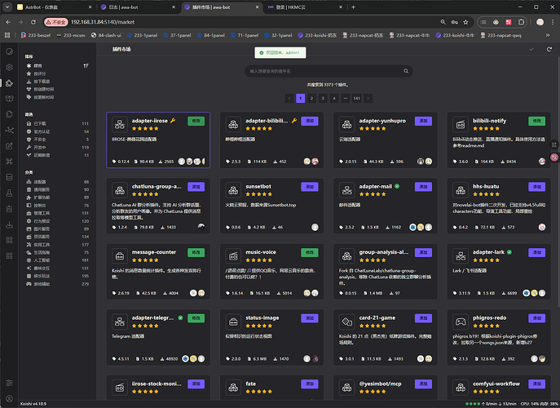The height and width of the screenshot is (408, 560).
Task: Click the card-21-game plugin icon
Action: point(346,322)
